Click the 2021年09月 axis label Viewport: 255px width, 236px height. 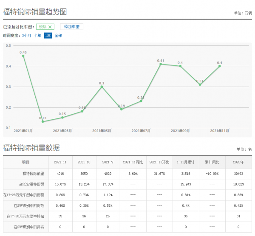coord(180,131)
